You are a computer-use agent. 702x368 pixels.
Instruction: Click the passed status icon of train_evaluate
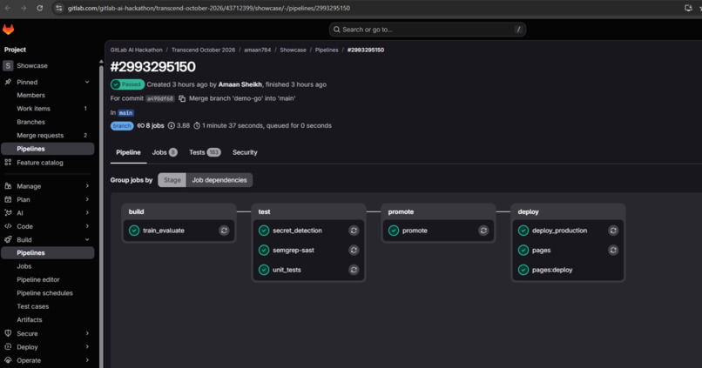click(x=134, y=231)
